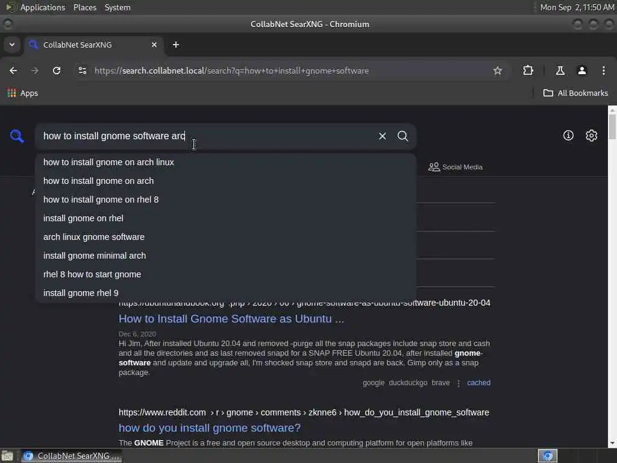This screenshot has width=617, height=463.
Task: Click the SearXNG logo beside search box
Action: click(x=17, y=136)
